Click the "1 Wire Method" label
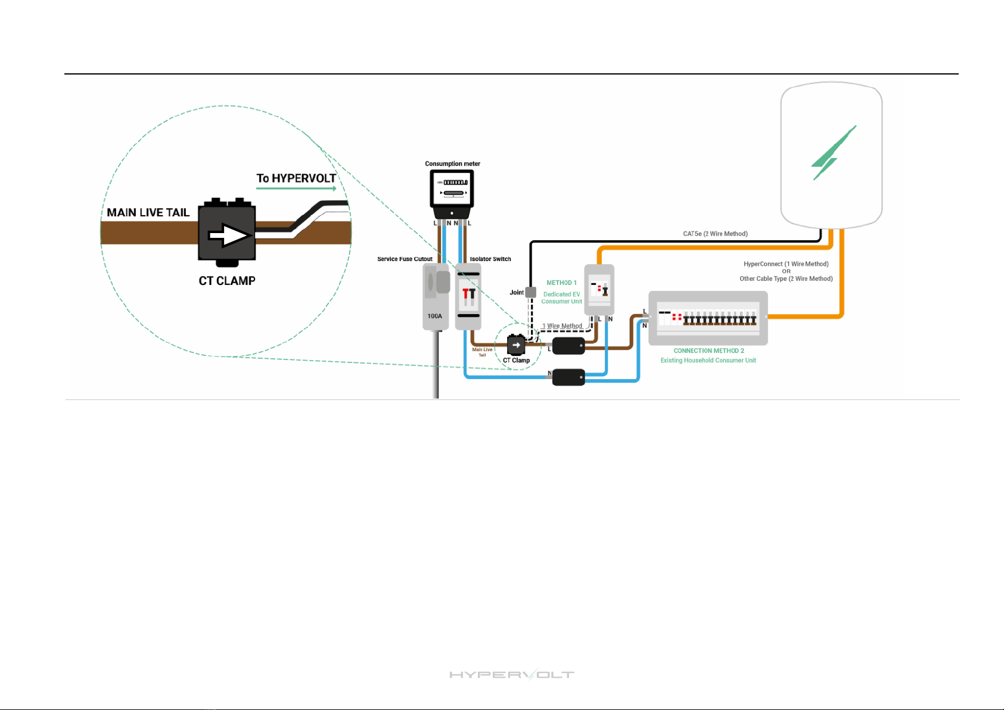The height and width of the screenshot is (710, 1004). click(x=562, y=326)
